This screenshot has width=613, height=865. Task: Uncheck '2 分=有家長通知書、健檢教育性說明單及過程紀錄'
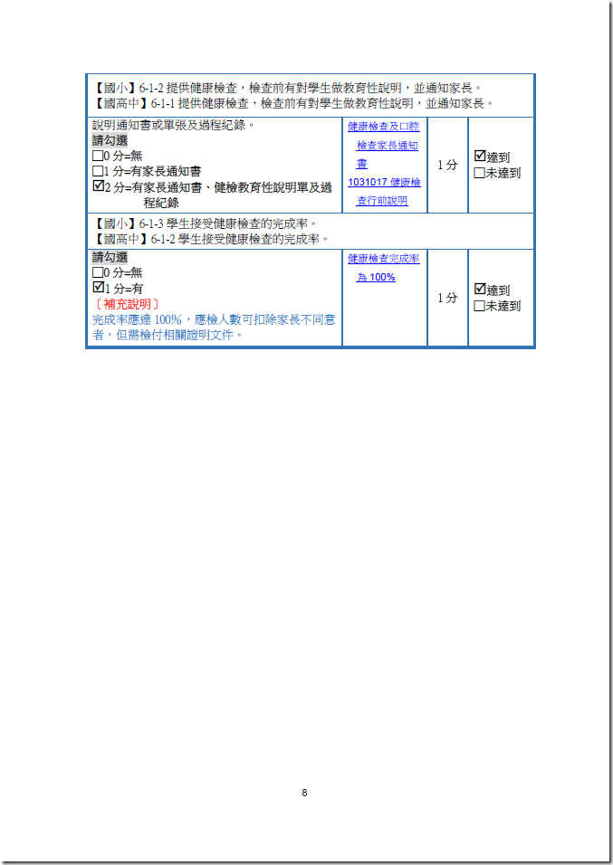click(98, 186)
